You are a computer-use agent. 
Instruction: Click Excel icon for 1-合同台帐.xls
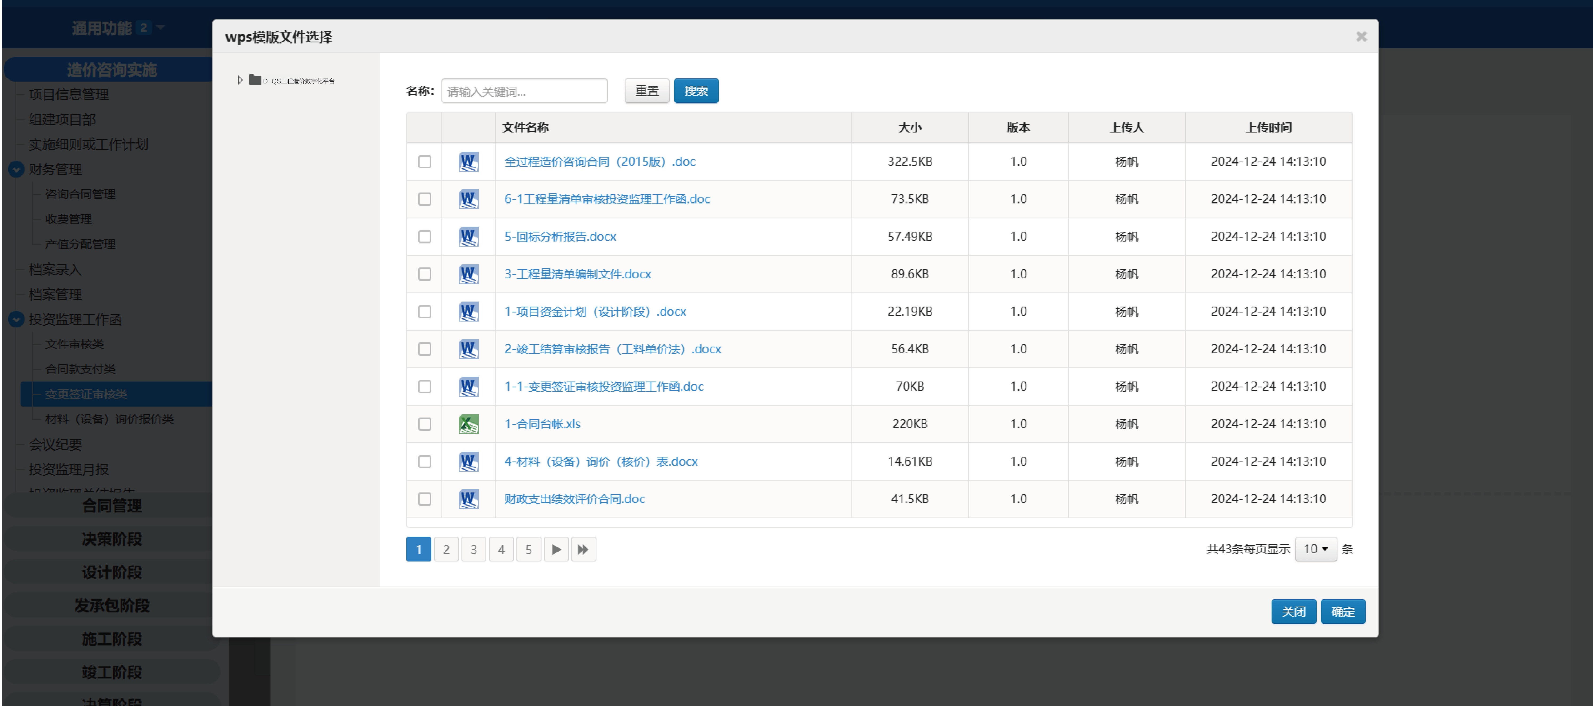point(468,424)
